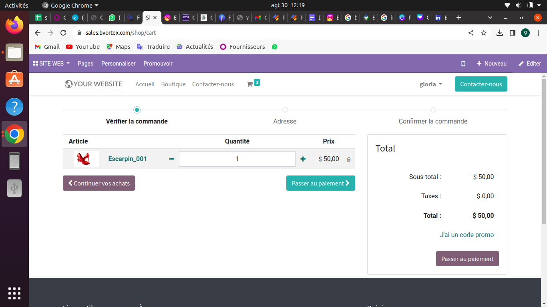This screenshot has width=547, height=307.
Task: Open the Escarpin_001 shoe thumbnail
Action: pyautogui.click(x=86, y=159)
